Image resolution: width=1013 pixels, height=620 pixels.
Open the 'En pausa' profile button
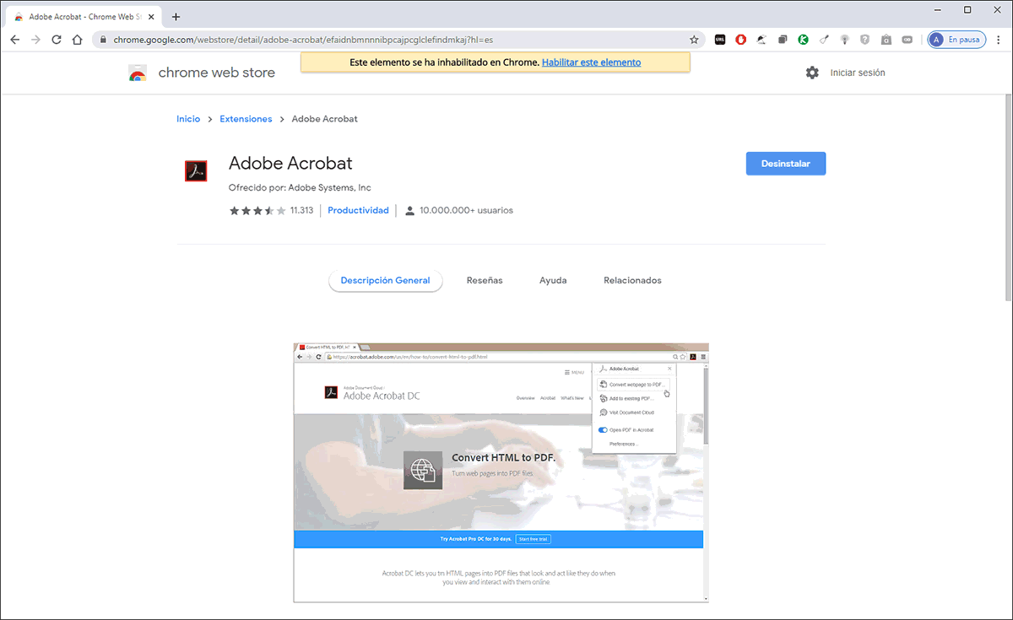tap(956, 40)
